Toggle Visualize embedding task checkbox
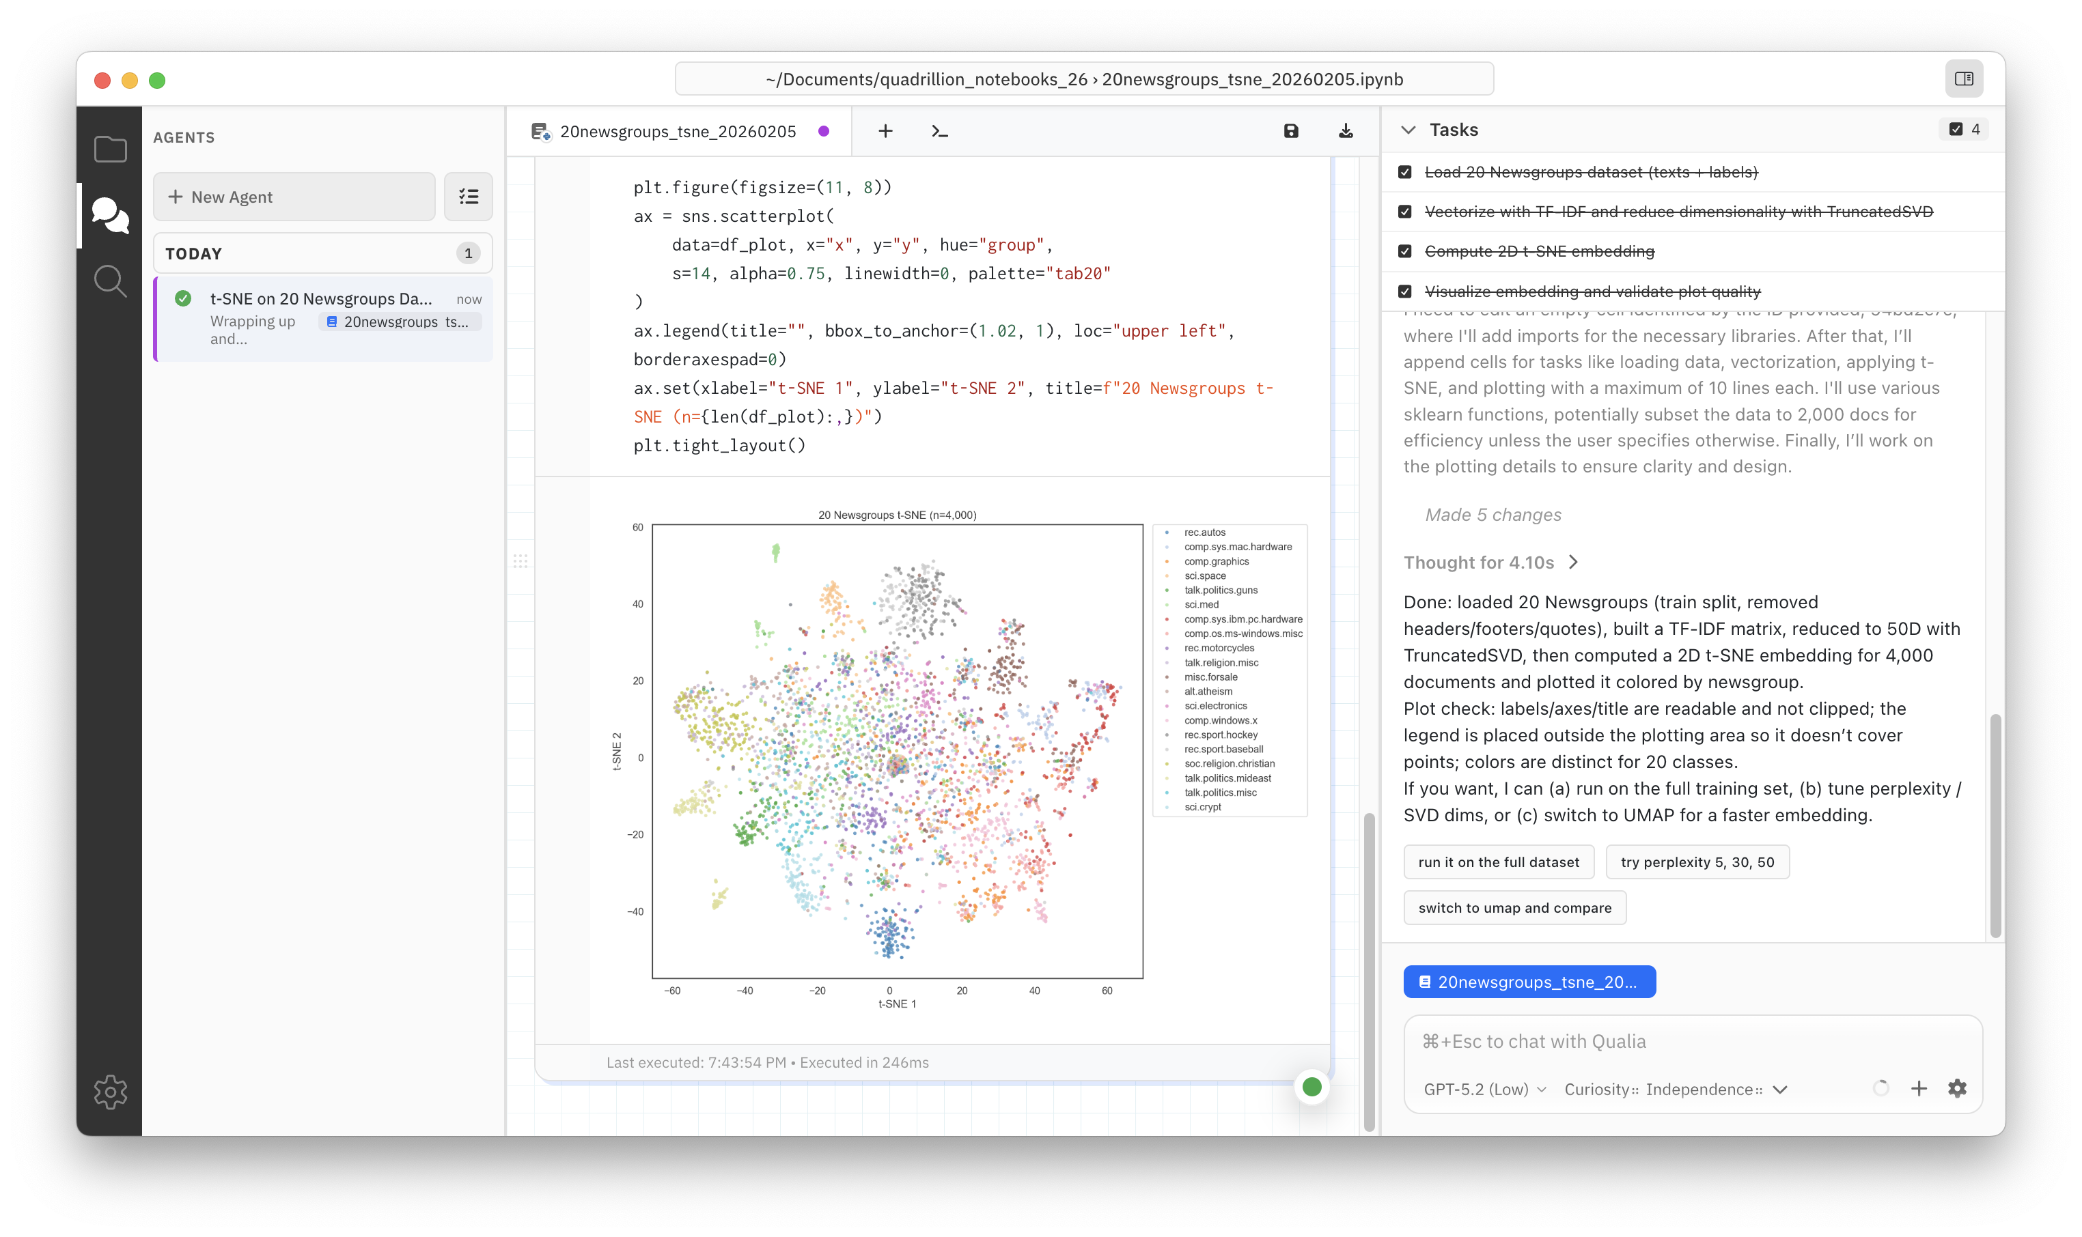The image size is (2082, 1237). pyautogui.click(x=1405, y=291)
